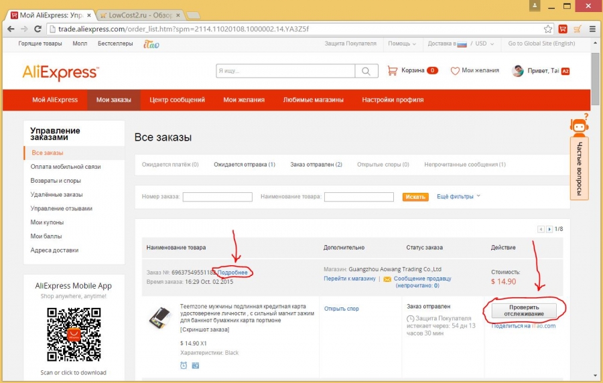Close the Мой AliExpress browser tab
The height and width of the screenshot is (383, 603).
[x=89, y=15]
